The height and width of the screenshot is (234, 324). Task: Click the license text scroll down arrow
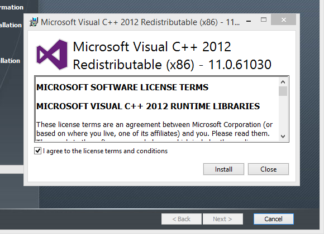pos(283,136)
